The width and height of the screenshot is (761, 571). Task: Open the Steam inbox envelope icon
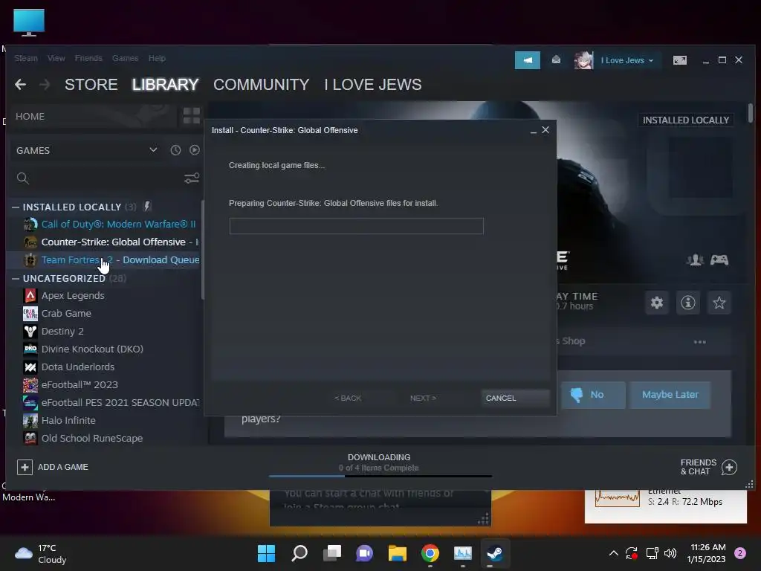coord(556,60)
